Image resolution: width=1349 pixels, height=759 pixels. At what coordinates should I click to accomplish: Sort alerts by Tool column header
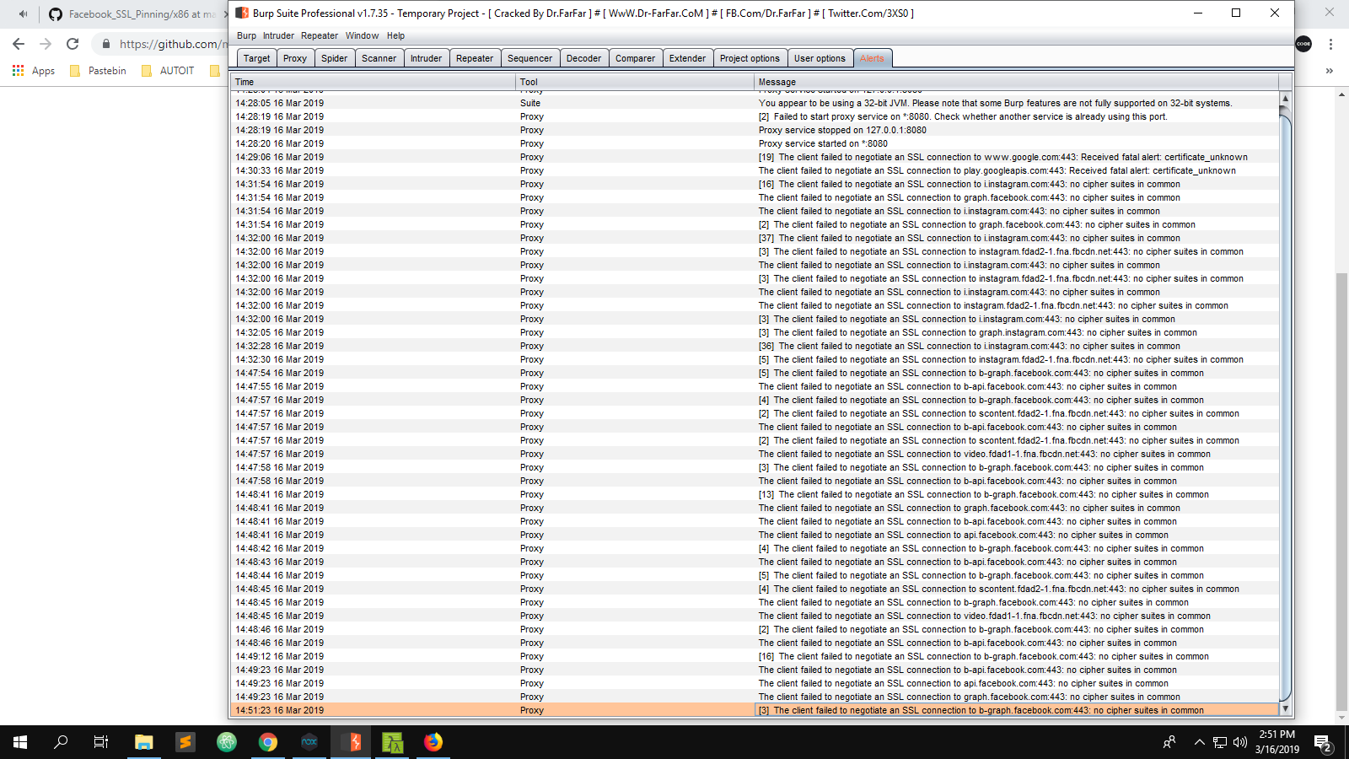635,82
